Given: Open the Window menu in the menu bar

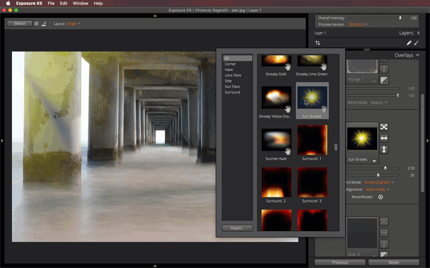Looking at the screenshot, I should pyautogui.click(x=80, y=3).
